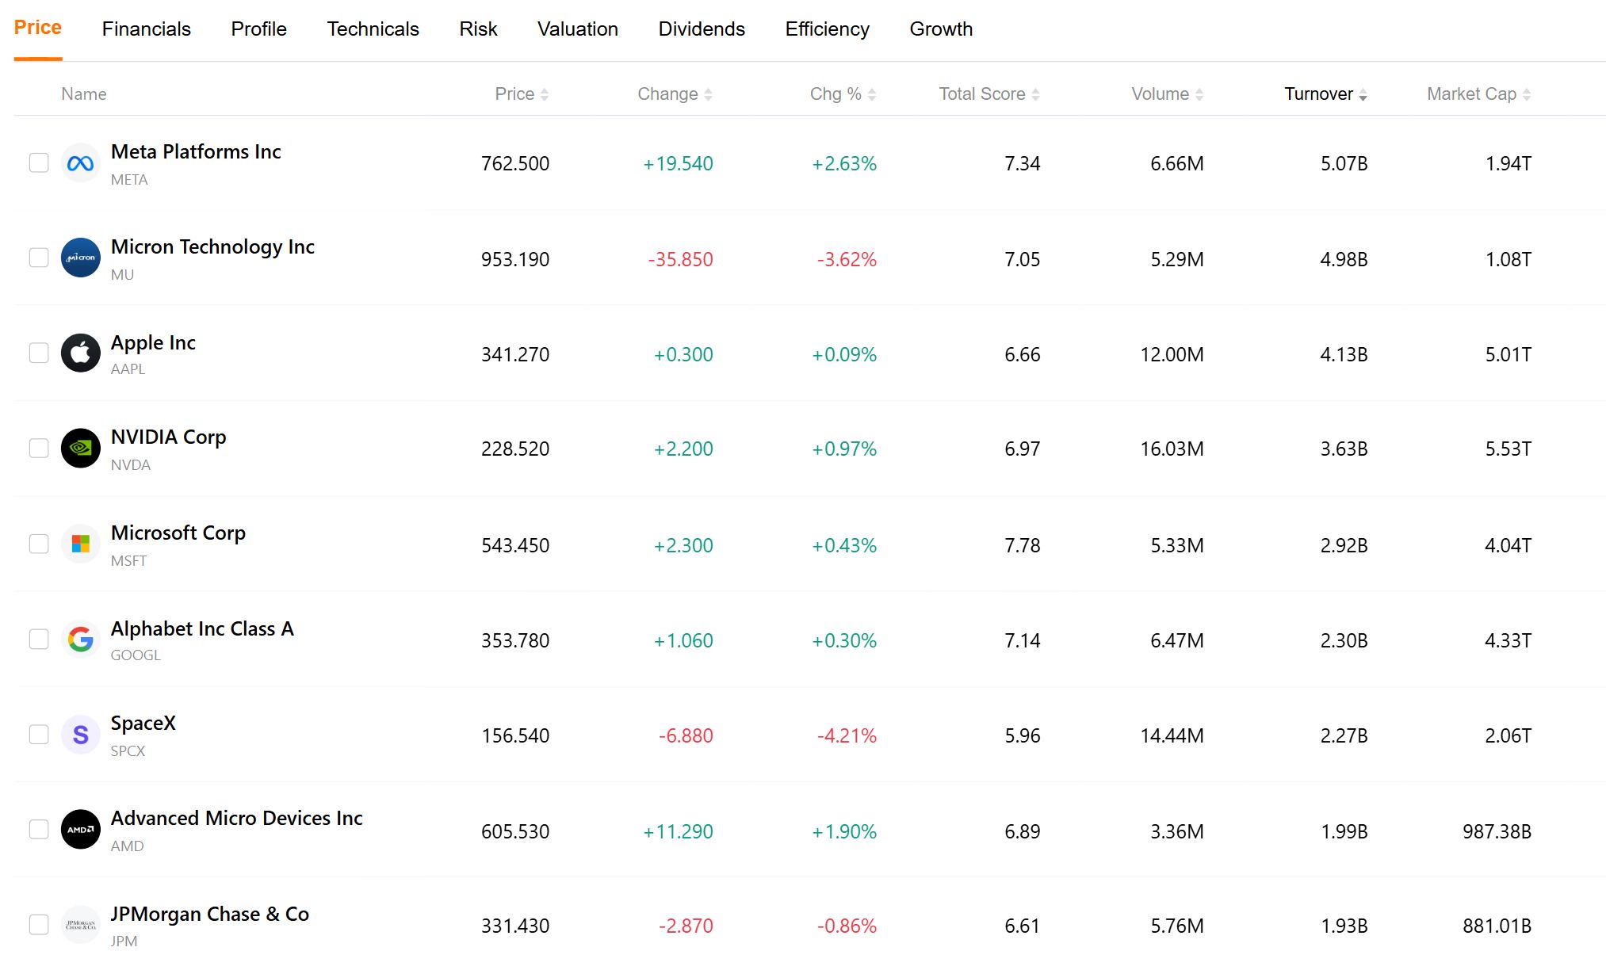Image resolution: width=1606 pixels, height=970 pixels.
Task: Tick the checkbox beside NVIDIA Corp
Action: (x=39, y=448)
